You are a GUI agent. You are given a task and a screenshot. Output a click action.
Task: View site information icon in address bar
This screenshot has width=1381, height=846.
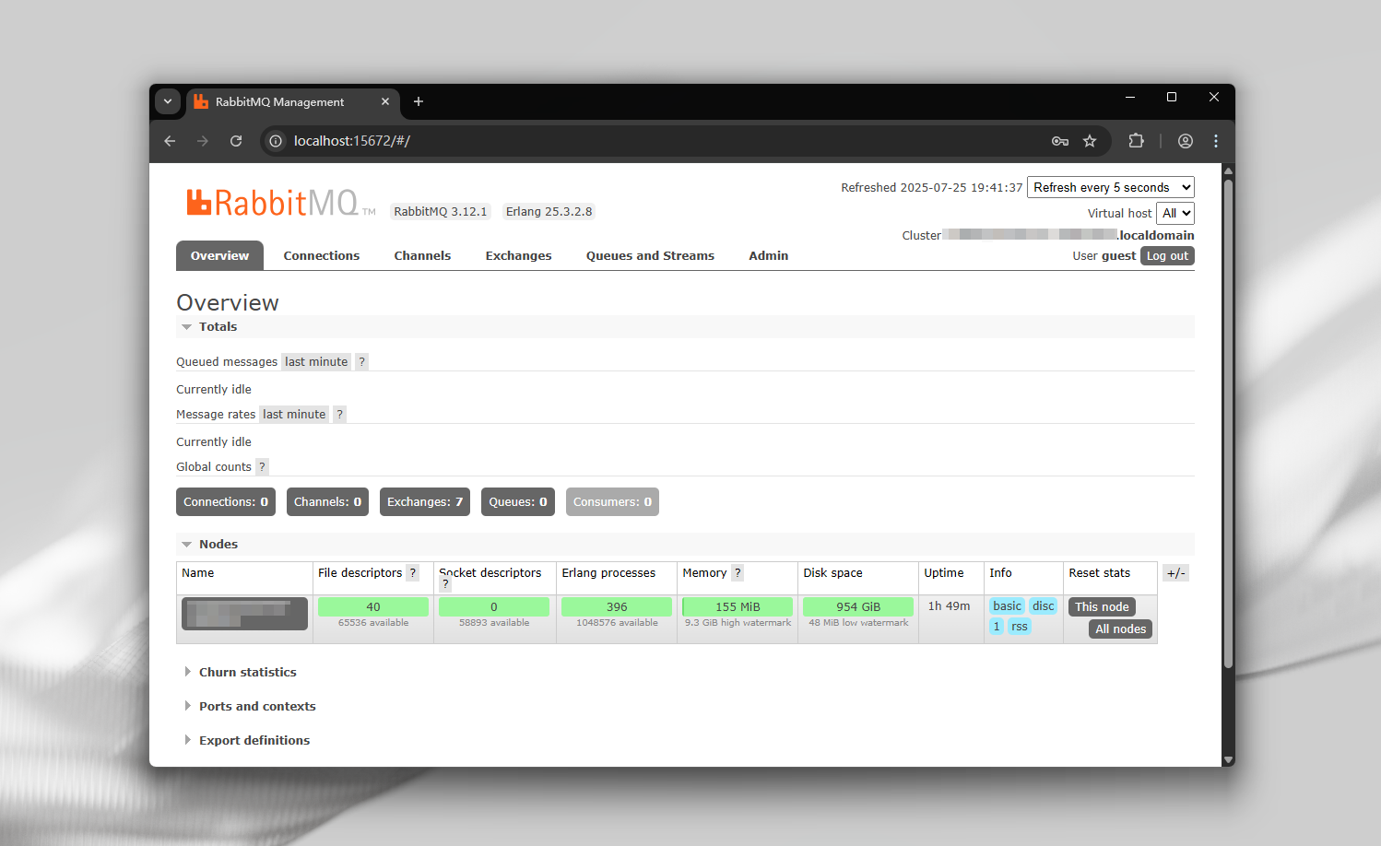(x=276, y=141)
